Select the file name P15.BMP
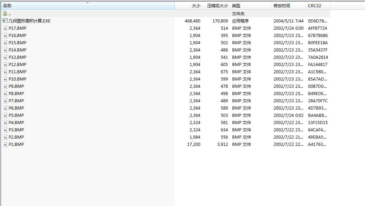Image resolution: width=365 pixels, height=206 pixels. point(18,43)
